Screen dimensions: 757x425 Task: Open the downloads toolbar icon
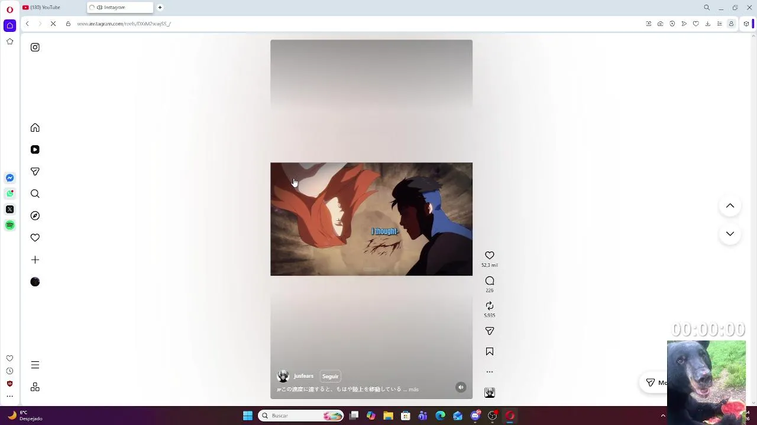707,24
